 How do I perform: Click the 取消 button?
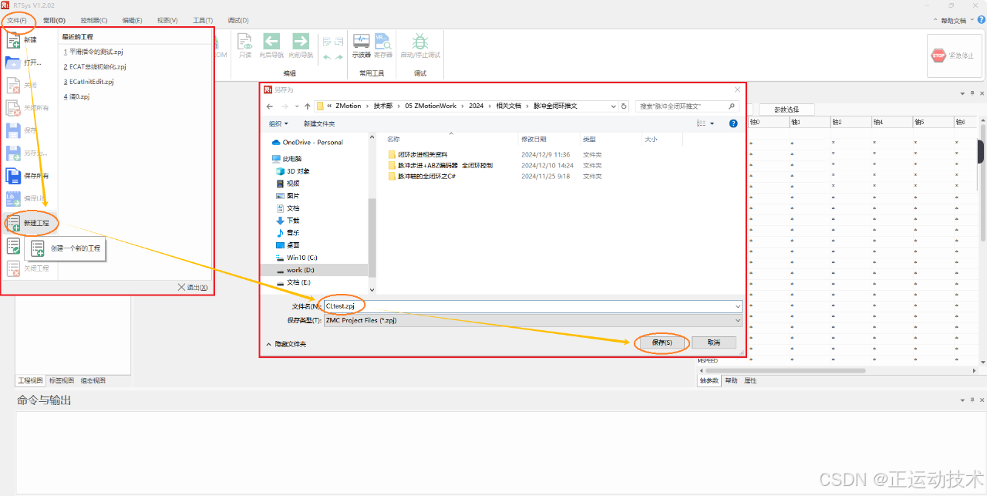coord(712,342)
